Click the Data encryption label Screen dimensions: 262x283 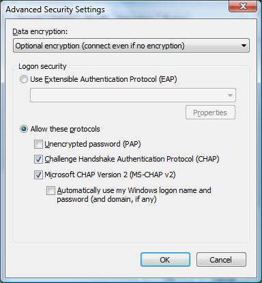click(x=40, y=31)
